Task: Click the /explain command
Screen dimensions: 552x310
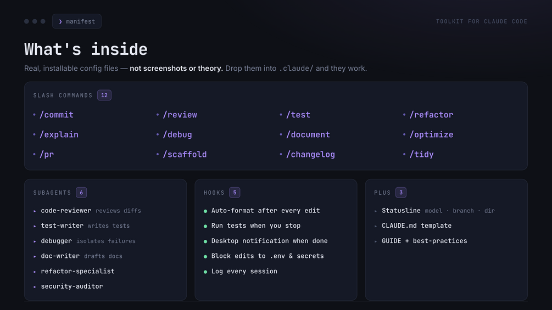Action: point(59,134)
